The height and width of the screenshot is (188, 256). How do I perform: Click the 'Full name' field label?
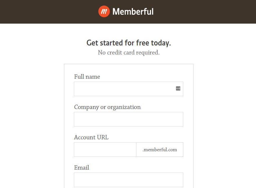(x=87, y=77)
